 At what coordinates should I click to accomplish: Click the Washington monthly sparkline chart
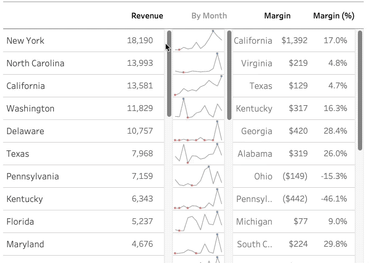point(198,108)
